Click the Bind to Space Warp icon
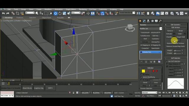Viewport: 189px width, 106px height. (22, 13)
